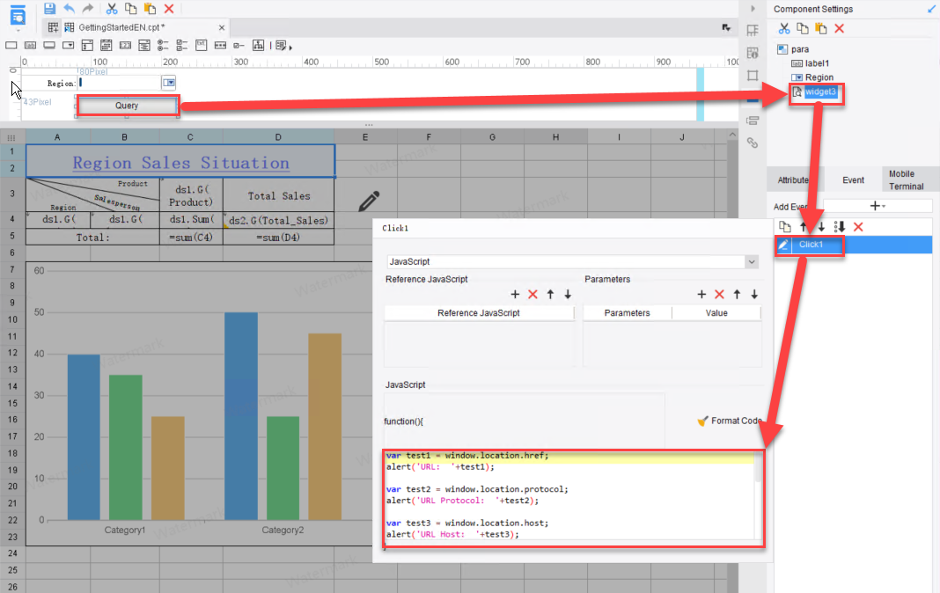
Task: Delete event with red X in event list
Action: tap(858, 227)
